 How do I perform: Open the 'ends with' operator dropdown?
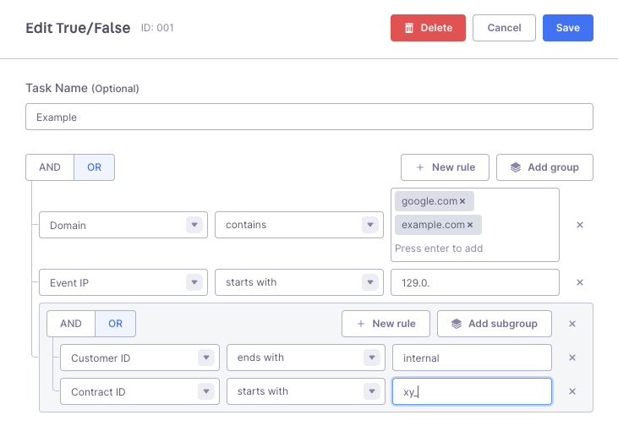370,358
